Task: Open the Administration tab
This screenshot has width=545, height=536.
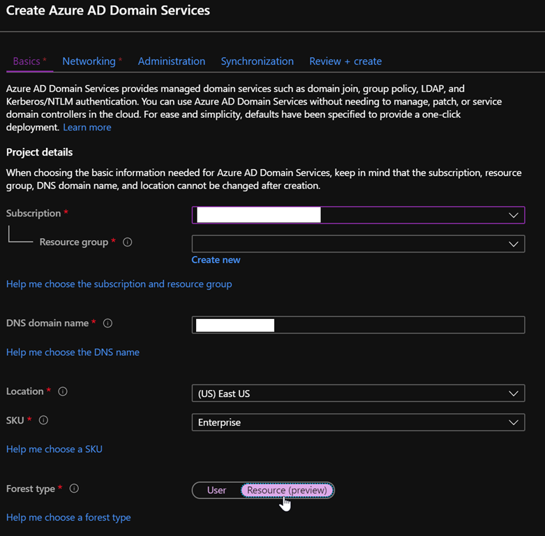Action: point(172,61)
